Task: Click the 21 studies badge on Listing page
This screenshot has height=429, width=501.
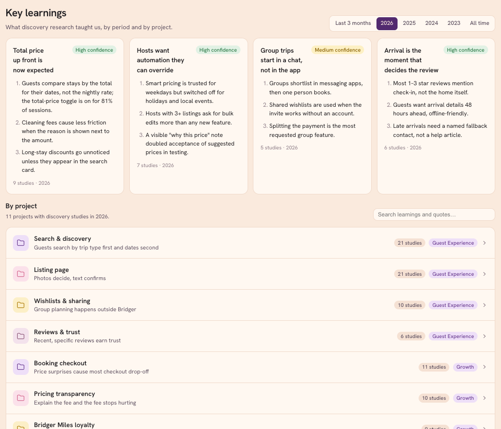Action: coord(410,274)
